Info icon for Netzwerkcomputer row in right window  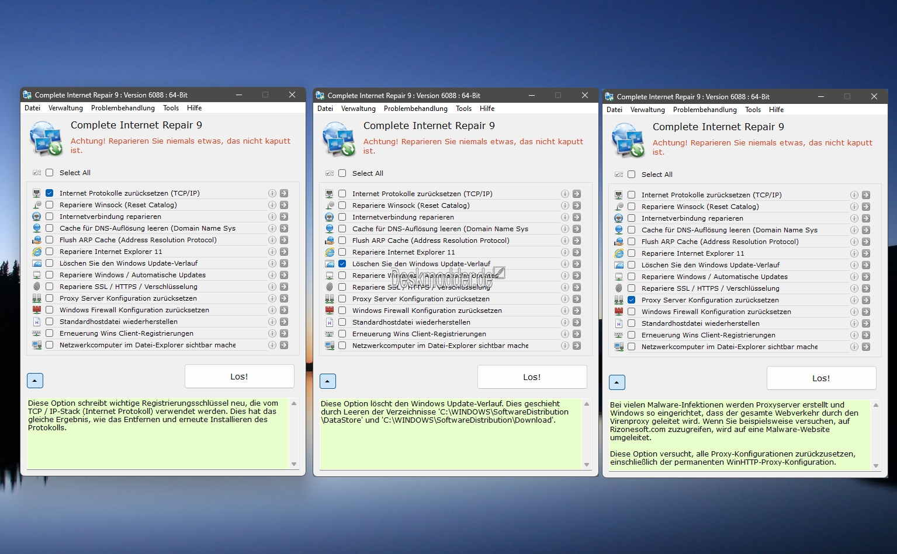(854, 347)
